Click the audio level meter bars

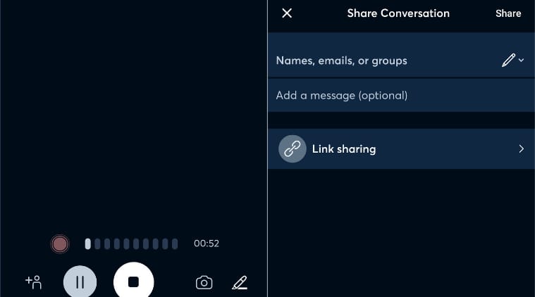point(131,244)
